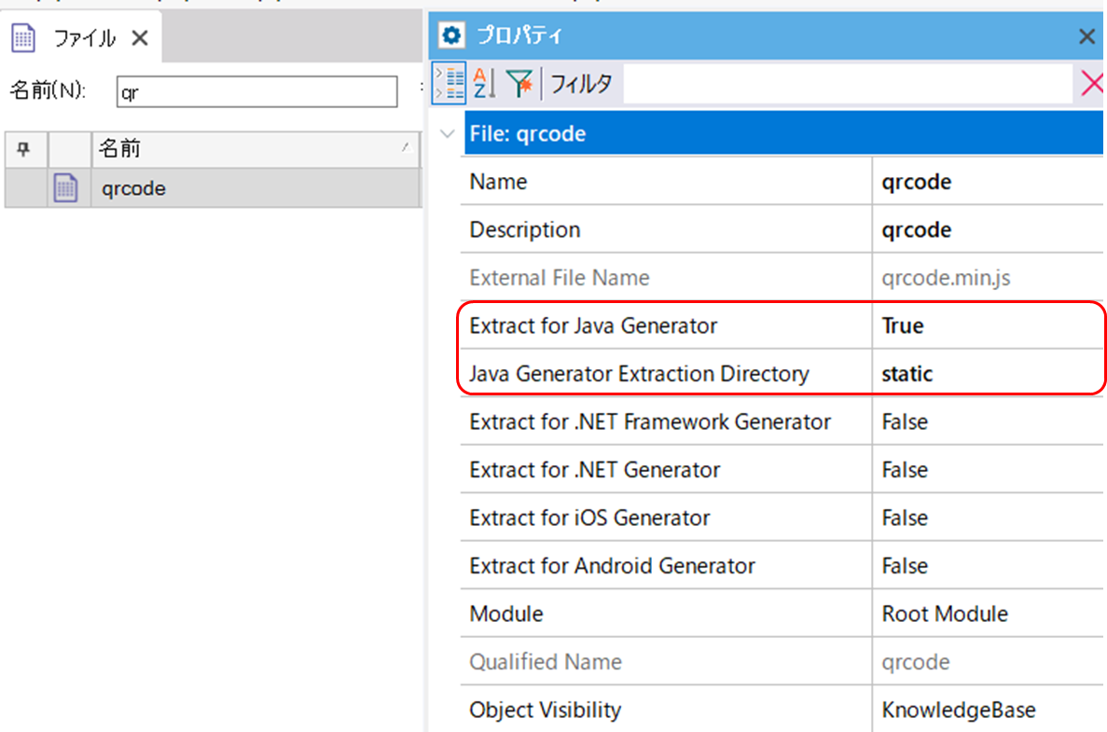Clear the filter using the red X icon
Image resolution: width=1107 pixels, height=732 pixels.
(1091, 83)
